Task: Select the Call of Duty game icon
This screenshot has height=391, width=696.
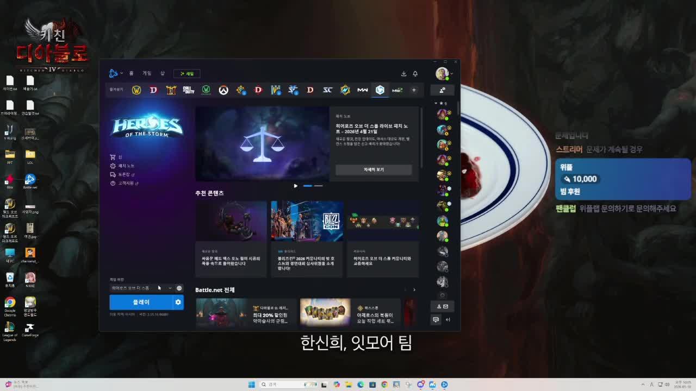Action: point(188,90)
